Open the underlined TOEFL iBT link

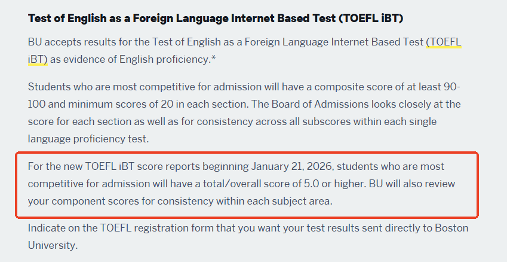pyautogui.click(x=445, y=44)
